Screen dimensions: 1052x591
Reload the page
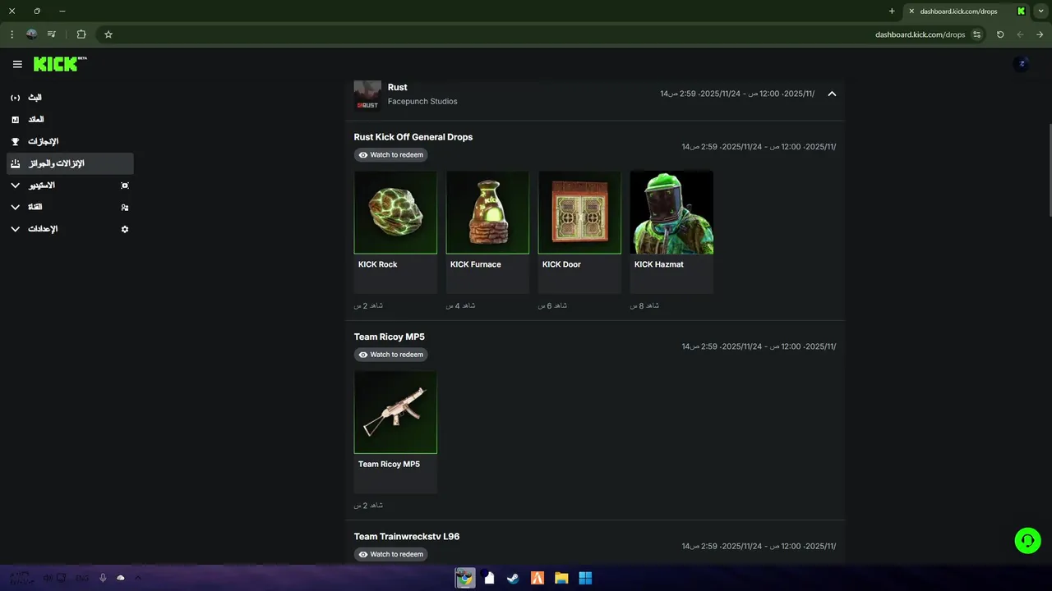pyautogui.click(x=1000, y=34)
